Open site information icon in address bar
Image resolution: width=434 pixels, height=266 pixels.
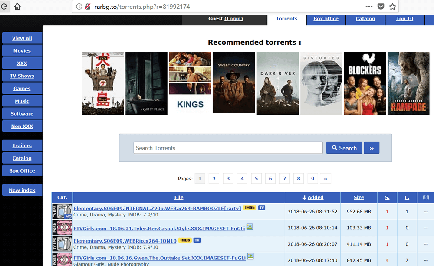click(x=79, y=7)
